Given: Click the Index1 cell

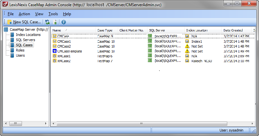Looking at the screenshot, I should [x=197, y=41].
